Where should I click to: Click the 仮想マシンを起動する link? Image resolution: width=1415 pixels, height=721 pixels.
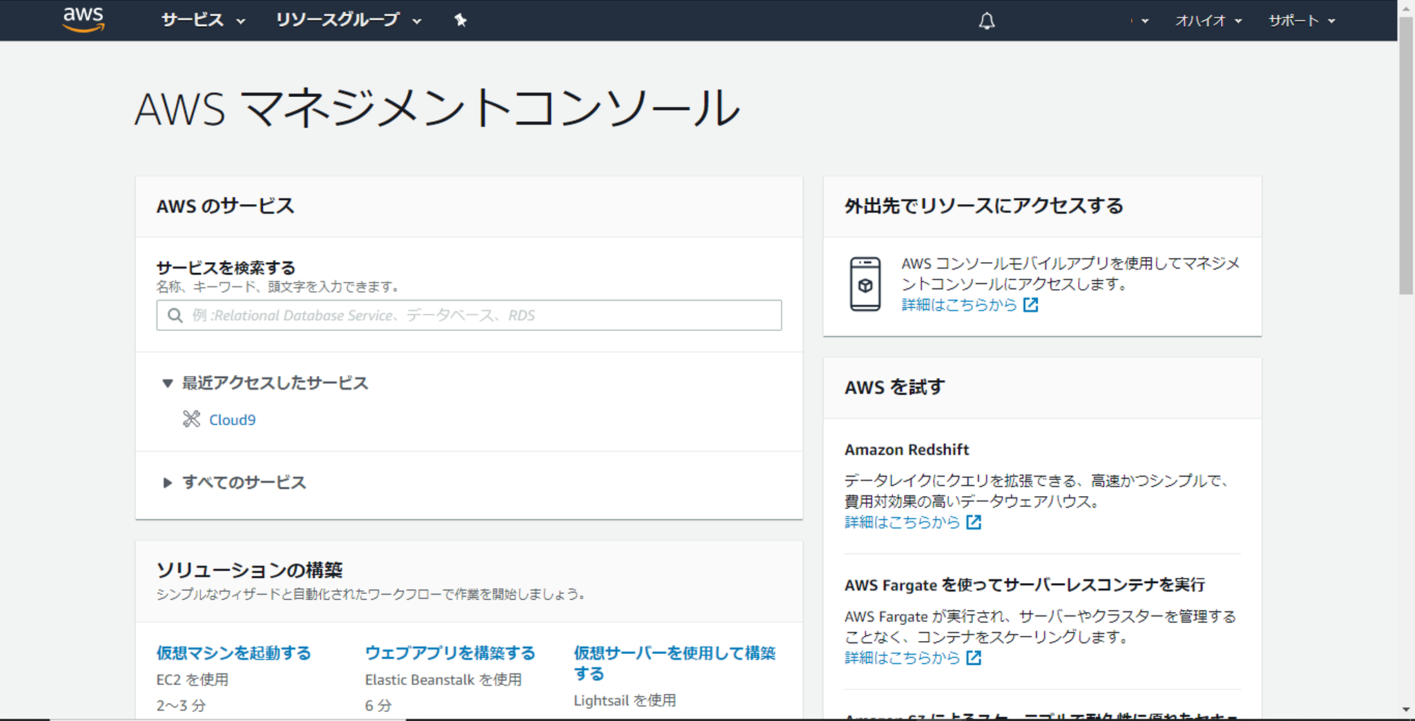click(x=233, y=653)
